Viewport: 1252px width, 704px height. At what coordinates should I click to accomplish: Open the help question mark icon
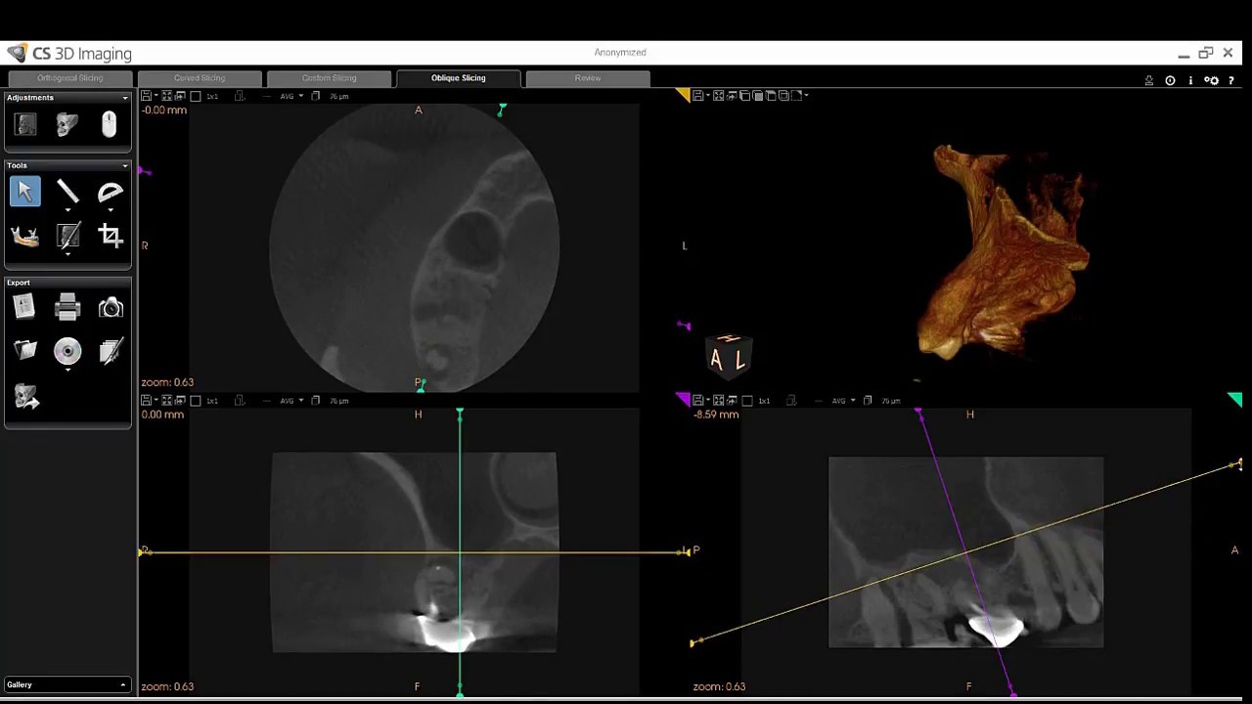tap(1230, 80)
